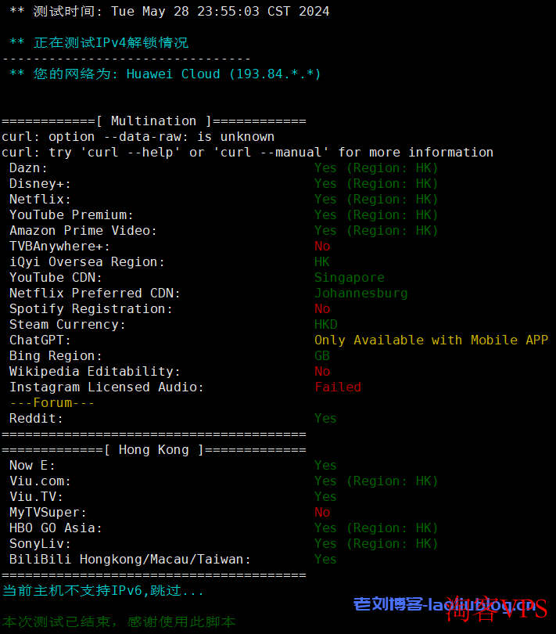Click the YouTube Premium label
The width and height of the screenshot is (556, 634).
71,214
